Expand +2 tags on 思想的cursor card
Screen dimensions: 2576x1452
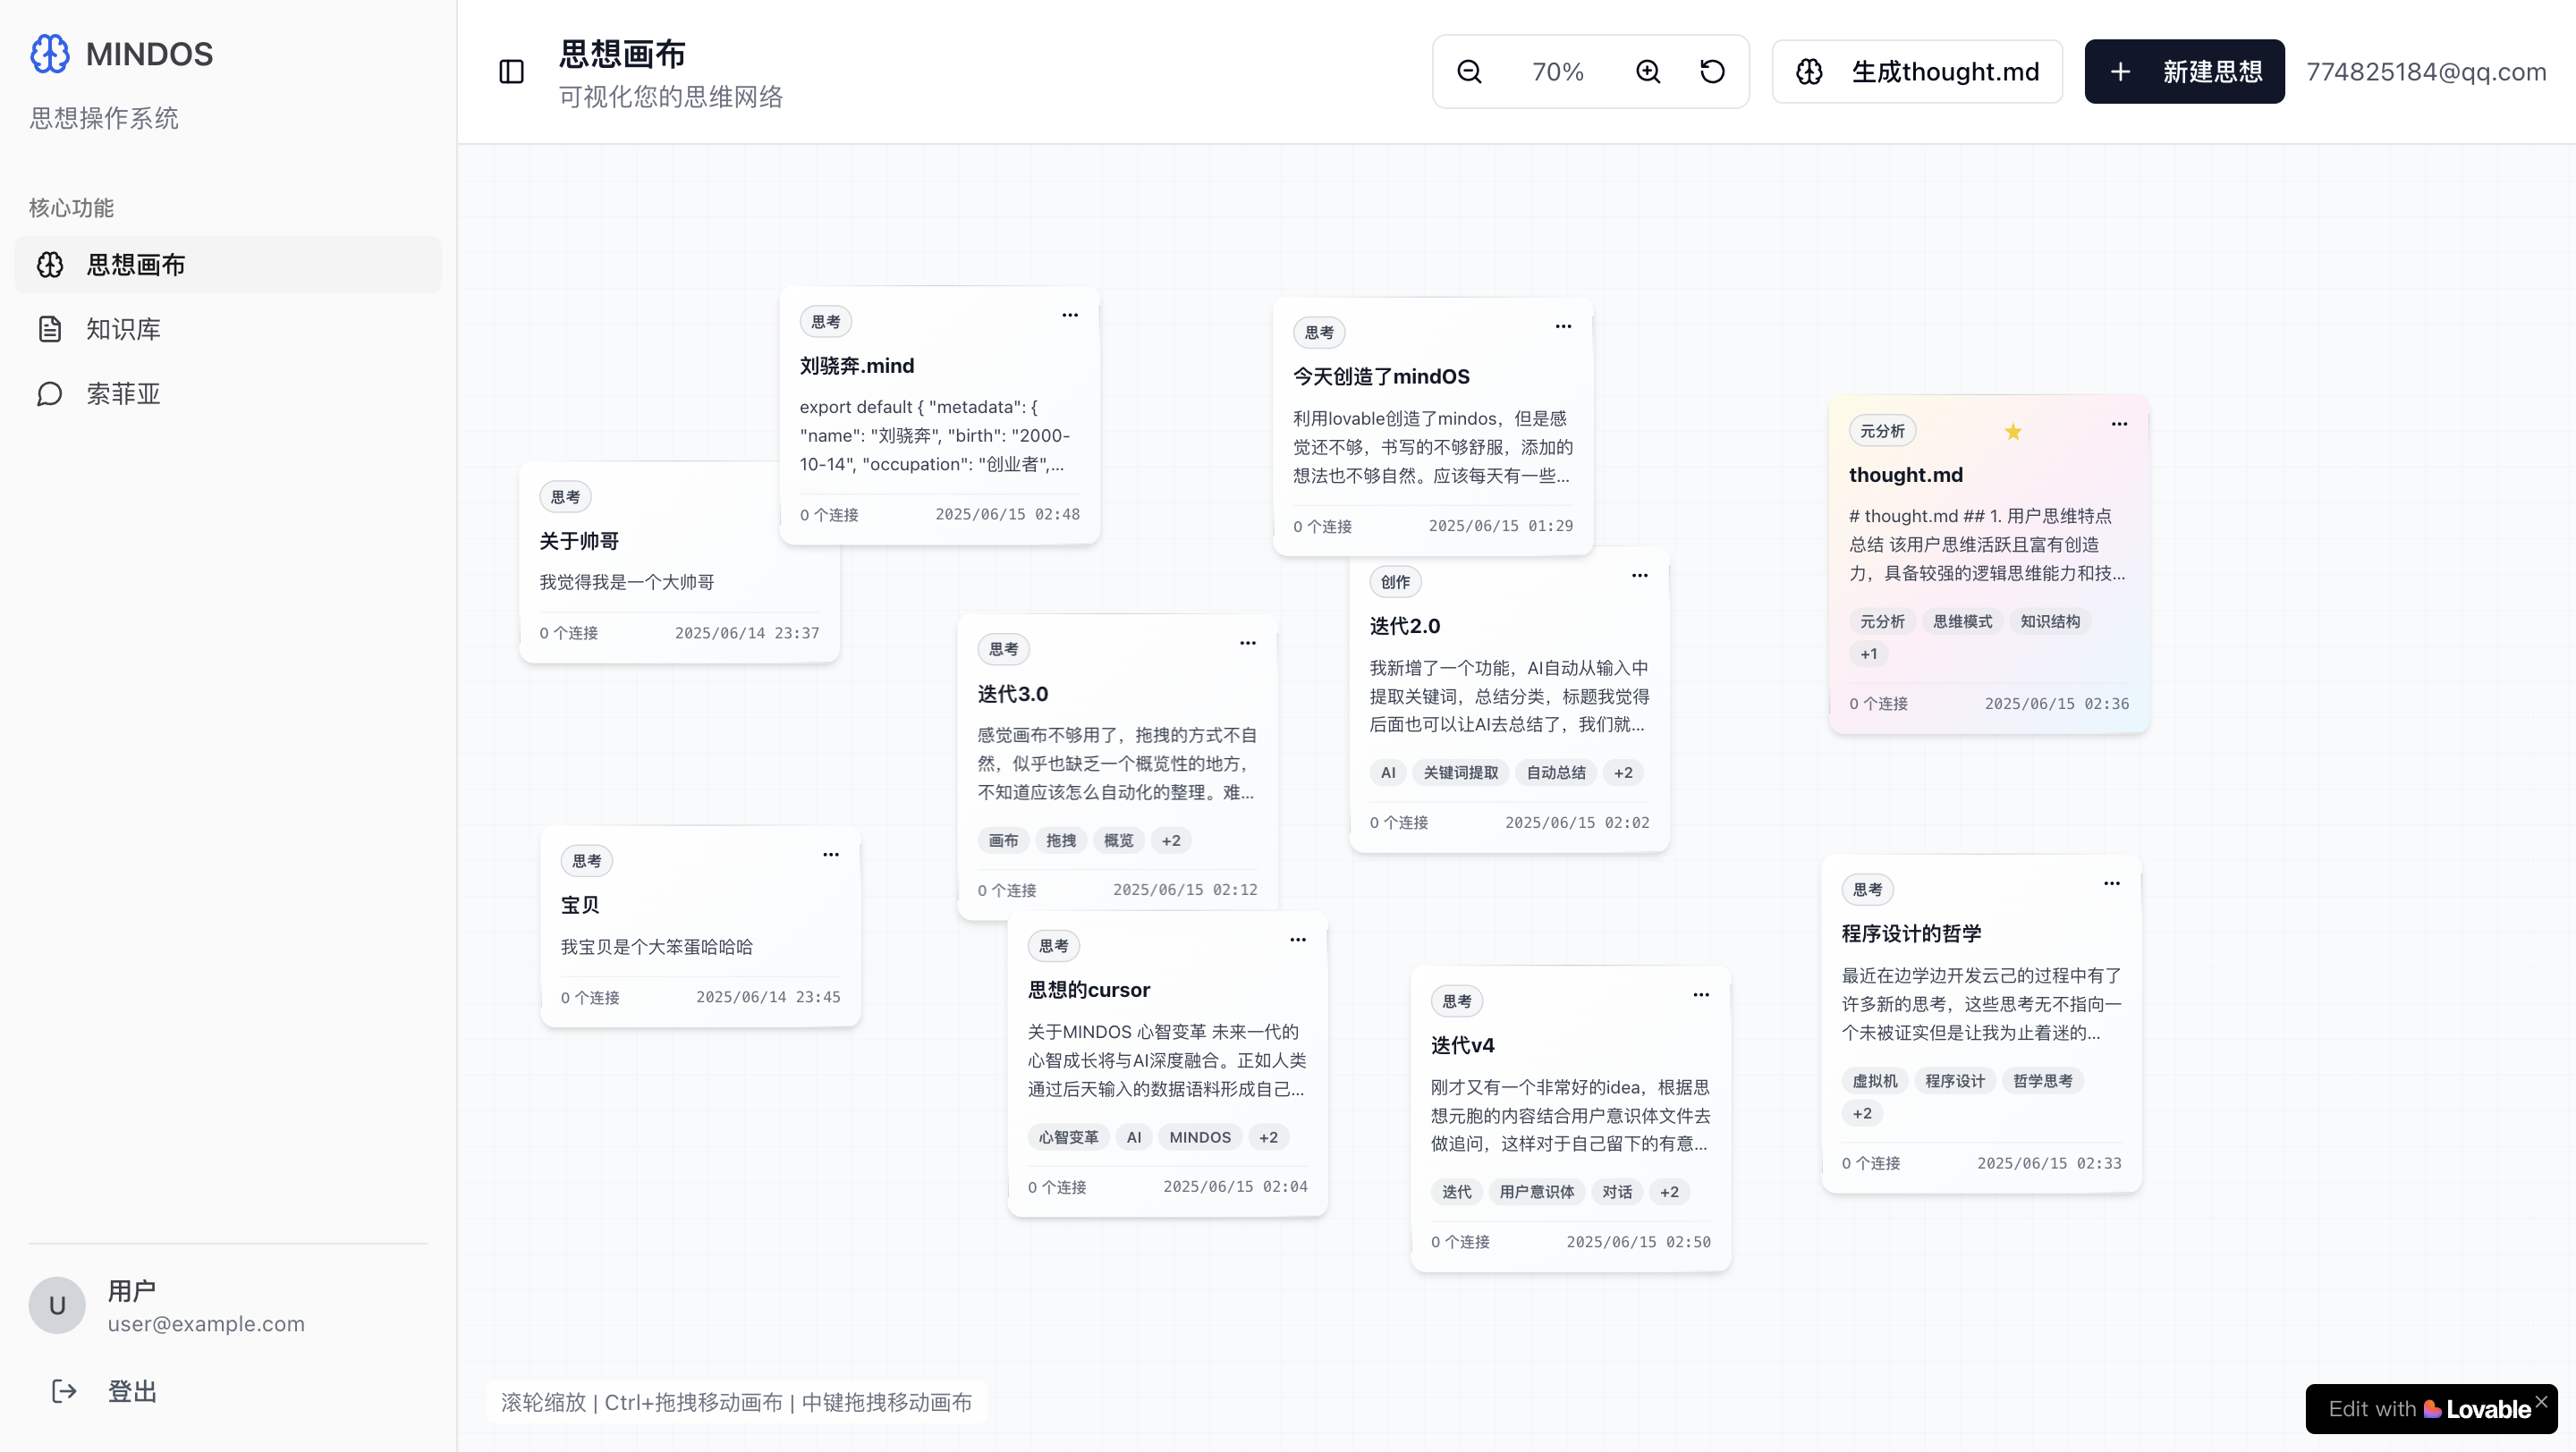[x=1269, y=1137]
